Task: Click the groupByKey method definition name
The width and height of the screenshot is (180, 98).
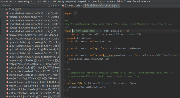Action: coord(78,83)
